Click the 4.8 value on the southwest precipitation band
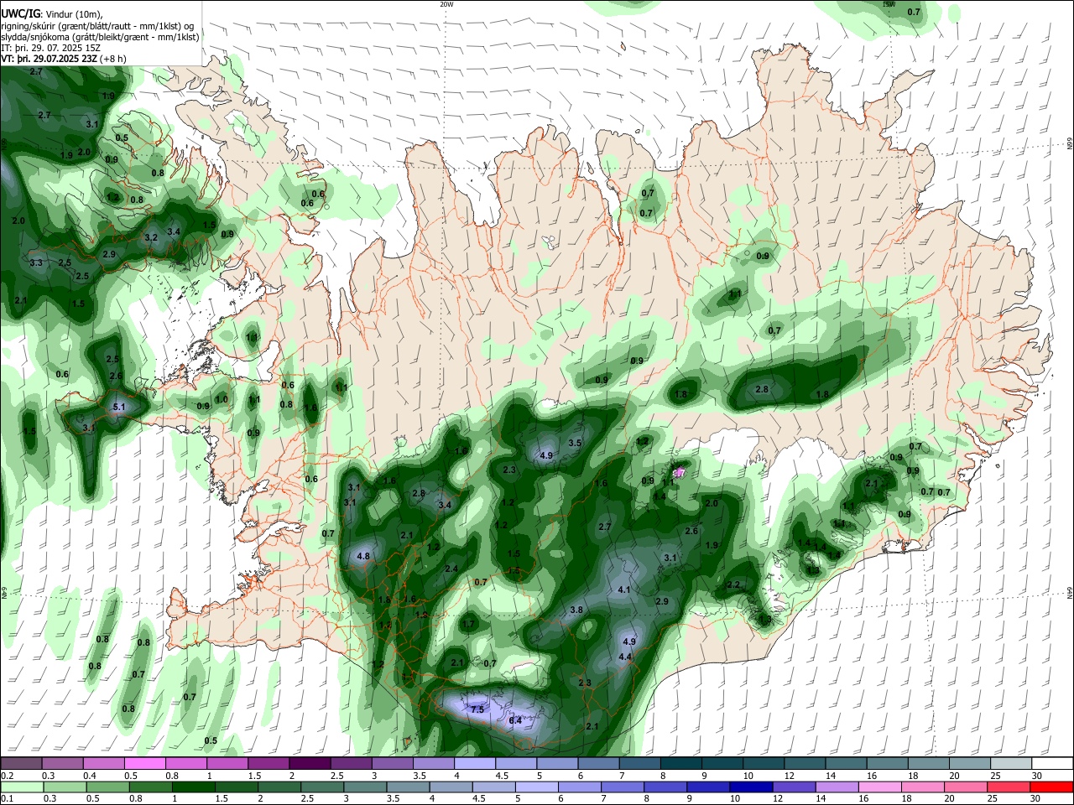Screen dimensions: 1074x805 (363, 556)
